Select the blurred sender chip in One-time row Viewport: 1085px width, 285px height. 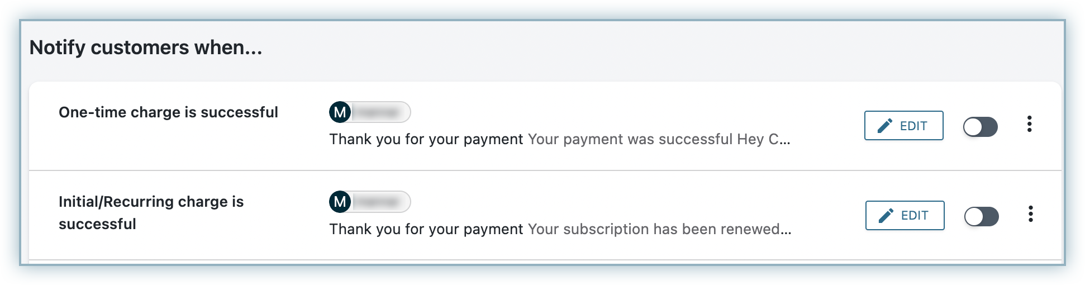coord(380,112)
